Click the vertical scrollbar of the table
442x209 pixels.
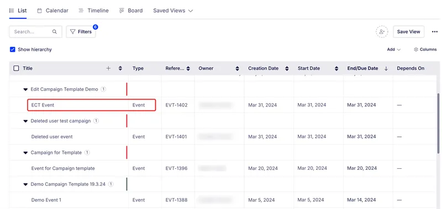pos(438,123)
